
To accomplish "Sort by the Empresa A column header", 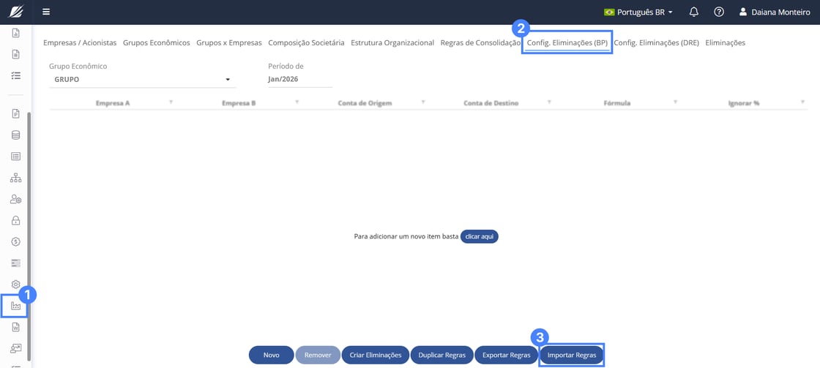I will 113,103.
